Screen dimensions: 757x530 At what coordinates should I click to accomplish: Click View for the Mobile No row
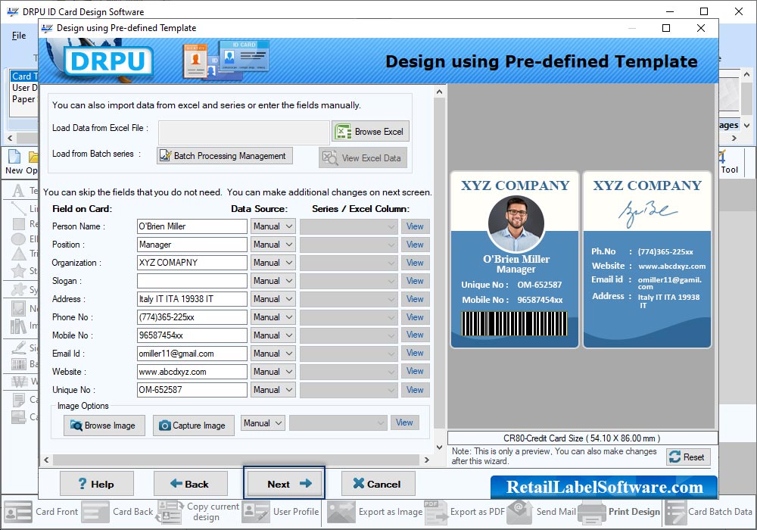point(415,335)
